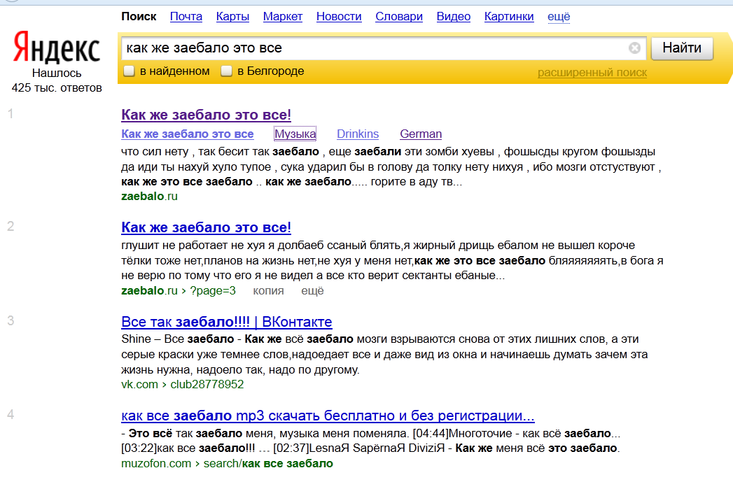Open the Музыка sitelink
Viewport: 733px width, 482px height.
coord(295,134)
